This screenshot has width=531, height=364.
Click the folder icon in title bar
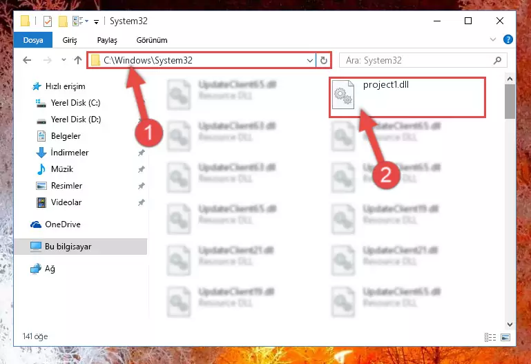coord(25,21)
